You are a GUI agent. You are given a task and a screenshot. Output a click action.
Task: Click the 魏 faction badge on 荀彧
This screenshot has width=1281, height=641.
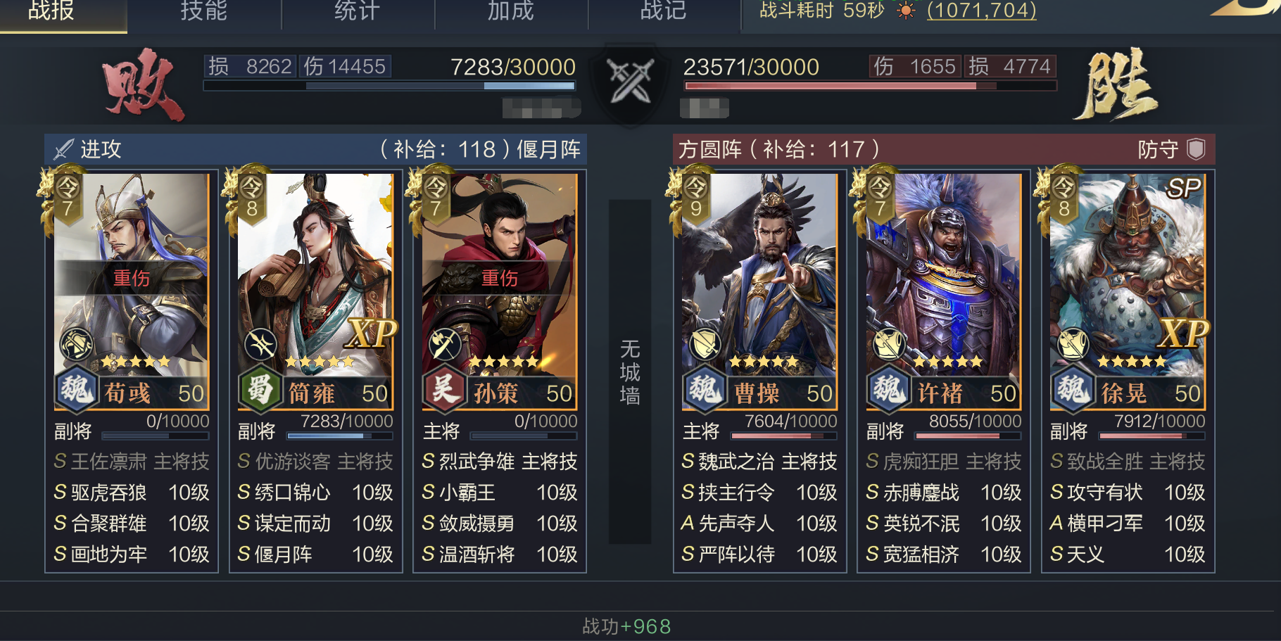point(76,388)
